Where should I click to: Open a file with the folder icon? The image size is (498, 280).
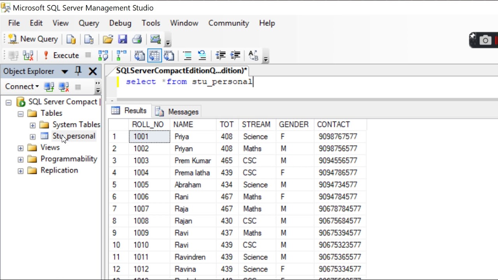108,39
